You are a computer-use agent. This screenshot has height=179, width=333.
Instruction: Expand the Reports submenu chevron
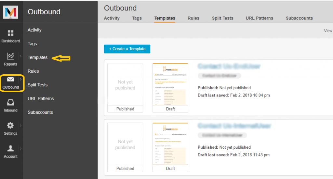[x=20, y=56]
